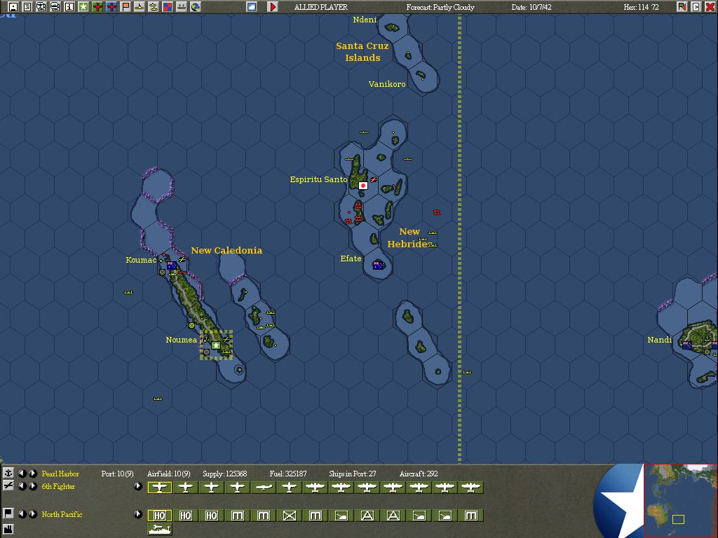Click the 'Aircraft: 292' text
Screen dimensions: 718x538
[419, 474]
